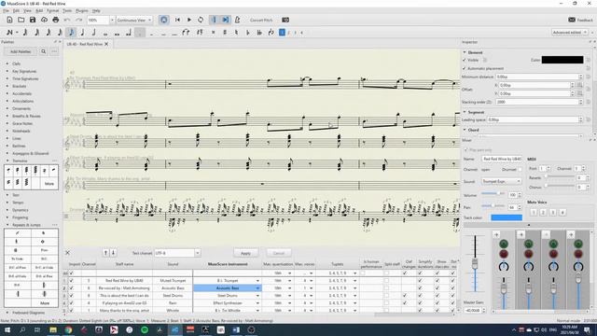
Task: Add a tie between notes
Action: [186, 33]
